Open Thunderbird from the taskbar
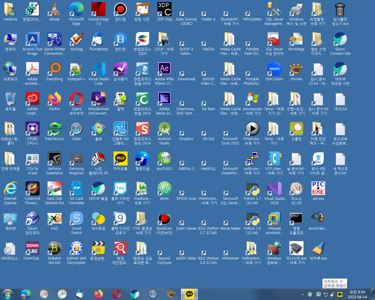Screen dimensions: 375x300 click(80, 294)
